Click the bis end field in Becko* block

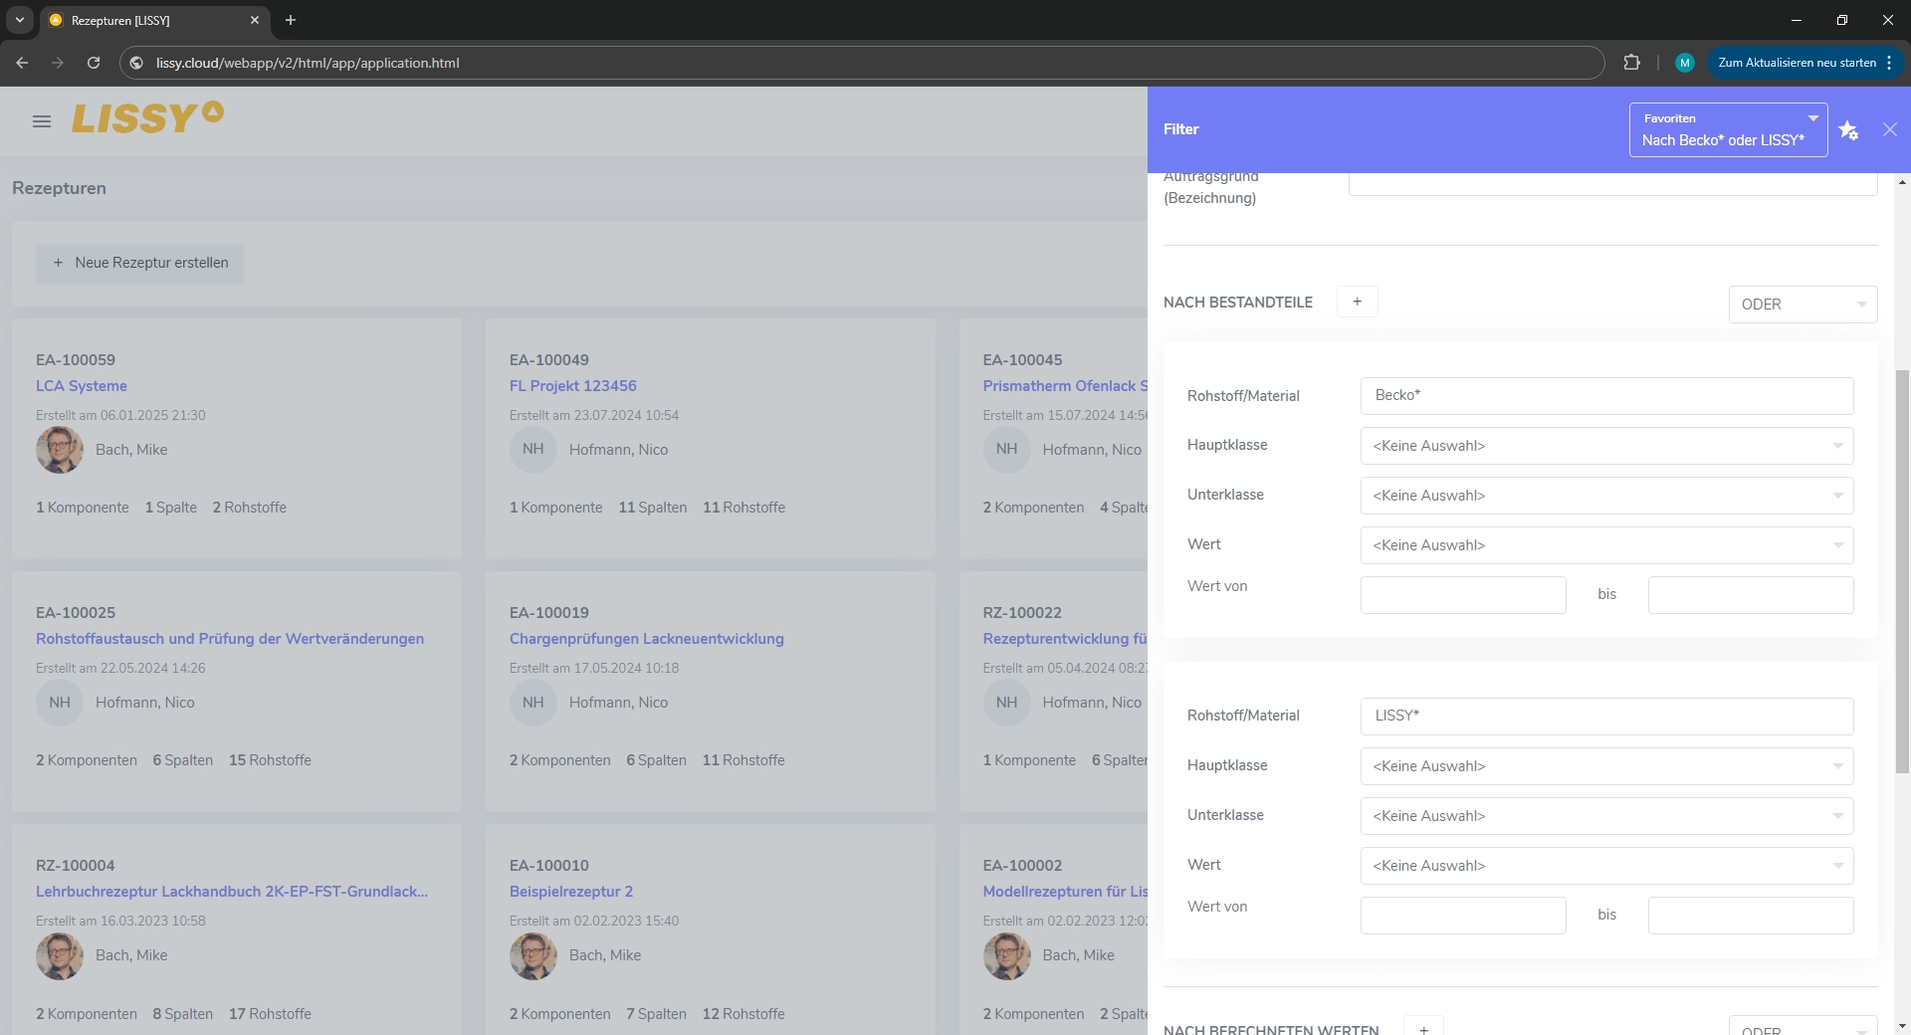pyautogui.click(x=1751, y=595)
